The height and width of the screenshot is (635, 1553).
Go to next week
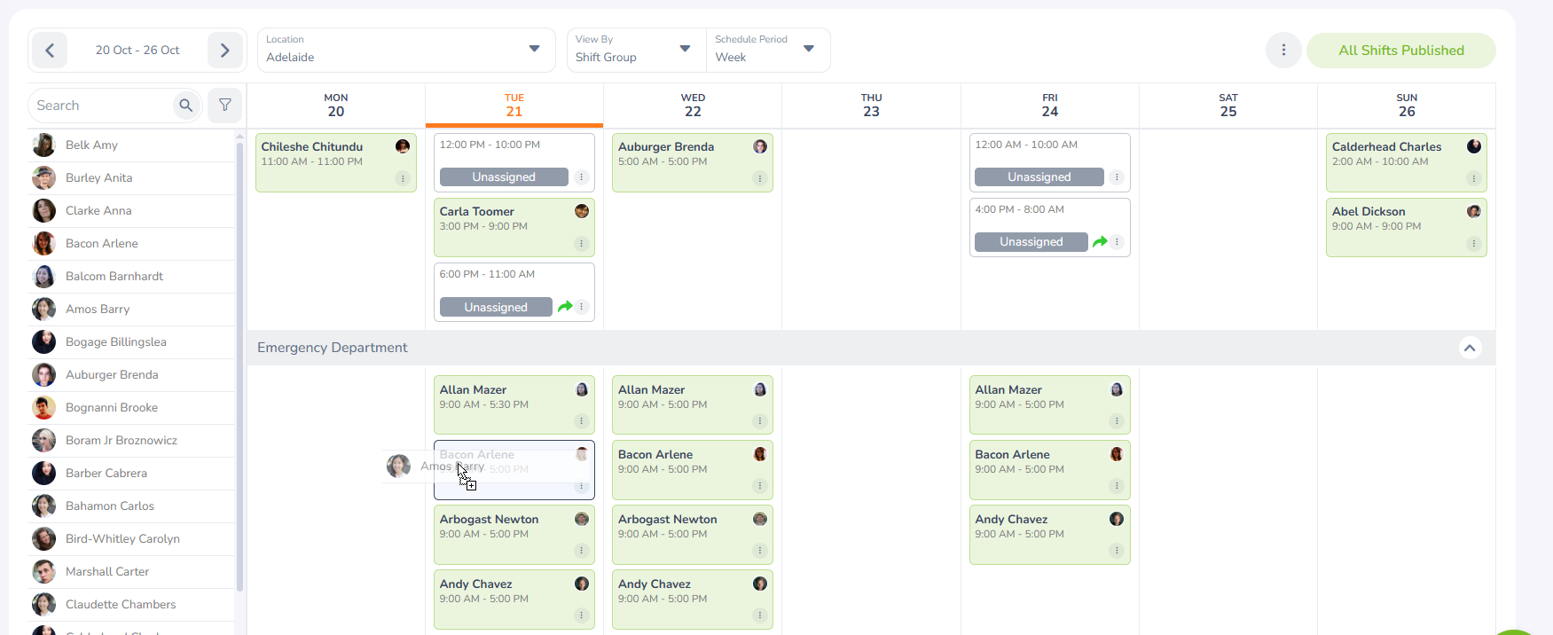coord(224,51)
